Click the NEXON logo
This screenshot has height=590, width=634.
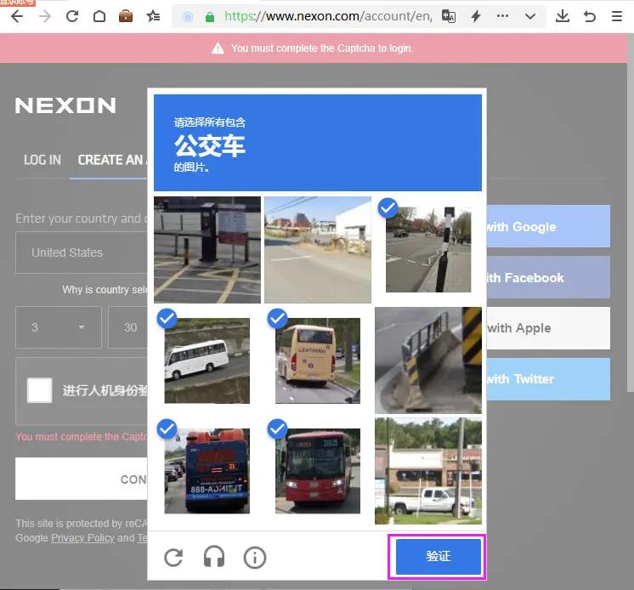[x=65, y=105]
